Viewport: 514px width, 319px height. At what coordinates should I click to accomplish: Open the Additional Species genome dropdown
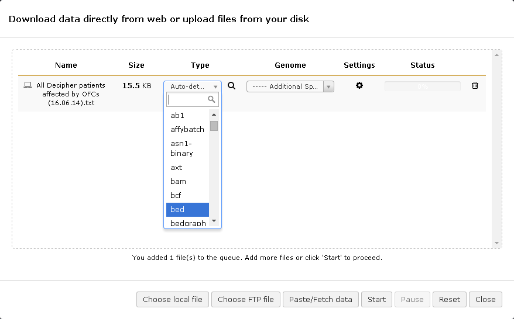pos(290,86)
